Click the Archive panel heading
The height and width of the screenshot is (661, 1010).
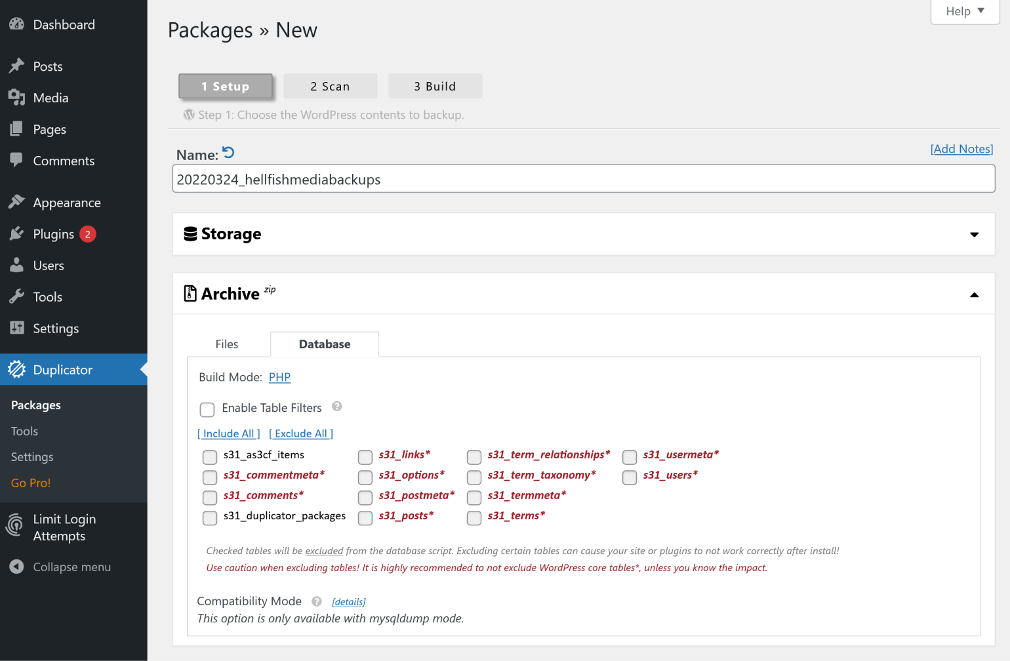[230, 294]
